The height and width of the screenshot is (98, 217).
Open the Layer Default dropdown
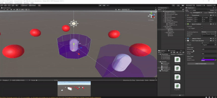coord(212,13)
